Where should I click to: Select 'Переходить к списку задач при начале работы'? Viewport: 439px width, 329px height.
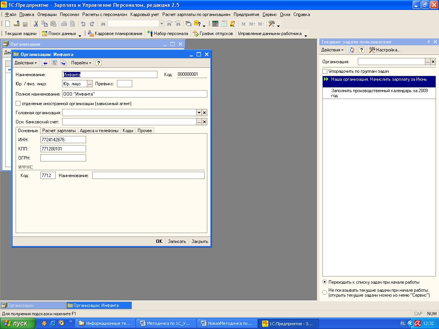pyautogui.click(x=325, y=282)
